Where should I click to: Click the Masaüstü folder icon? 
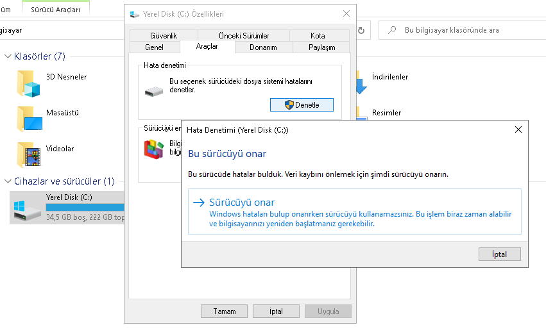[30, 119]
